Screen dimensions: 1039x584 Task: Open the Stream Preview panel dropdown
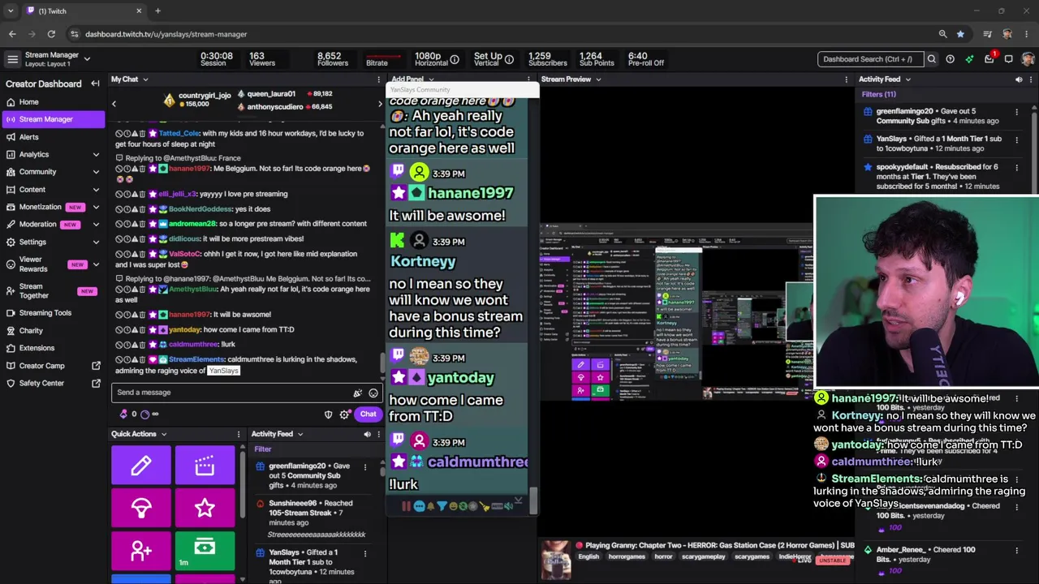pyautogui.click(x=598, y=79)
